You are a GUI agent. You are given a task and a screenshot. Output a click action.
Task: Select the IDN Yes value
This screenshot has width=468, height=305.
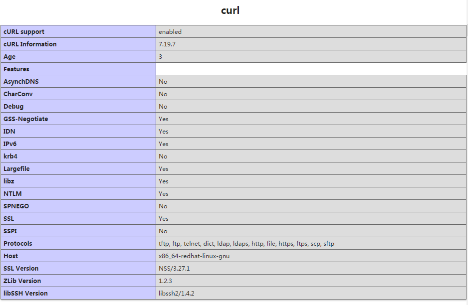pyautogui.click(x=164, y=132)
